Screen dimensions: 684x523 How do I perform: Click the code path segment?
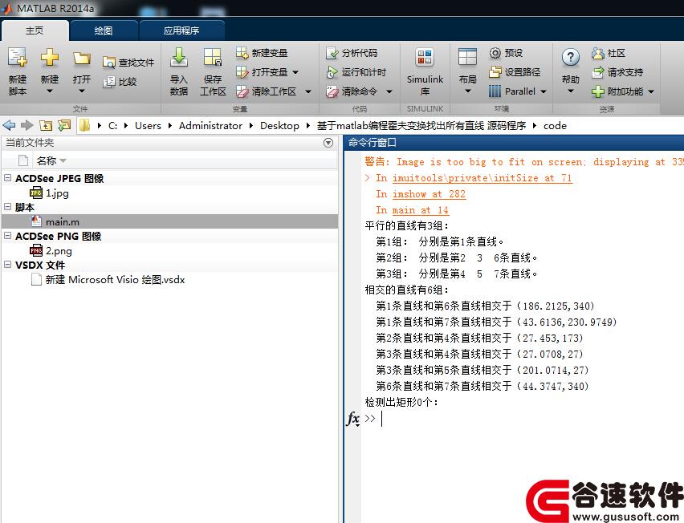click(x=555, y=125)
